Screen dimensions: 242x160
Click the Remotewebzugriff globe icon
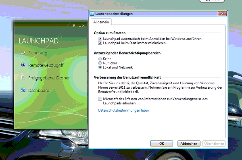[23, 65]
